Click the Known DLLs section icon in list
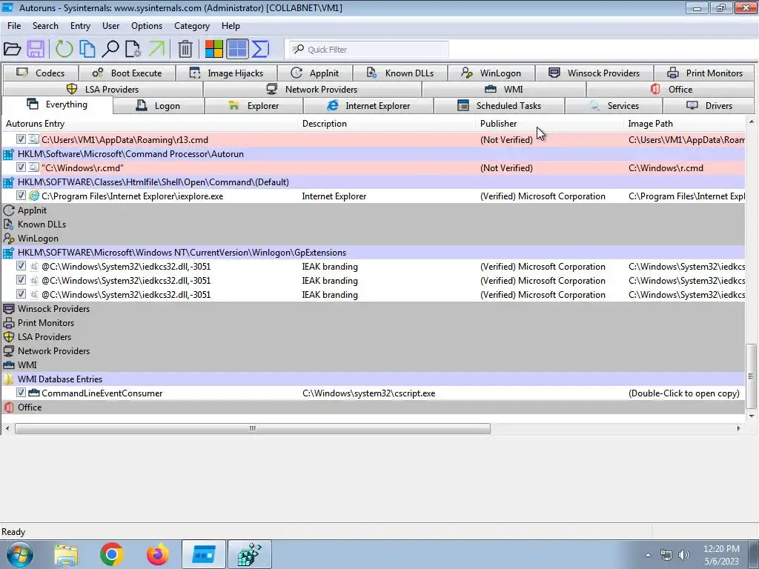The image size is (759, 569). pos(9,224)
